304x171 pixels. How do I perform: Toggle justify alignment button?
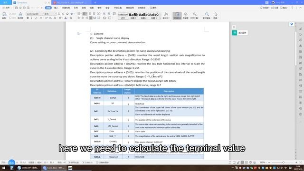[91, 18]
